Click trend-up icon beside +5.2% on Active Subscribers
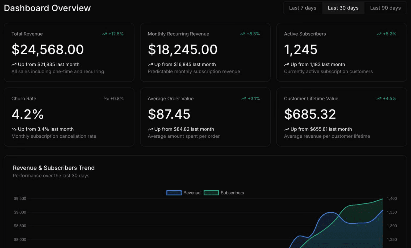 pos(379,34)
